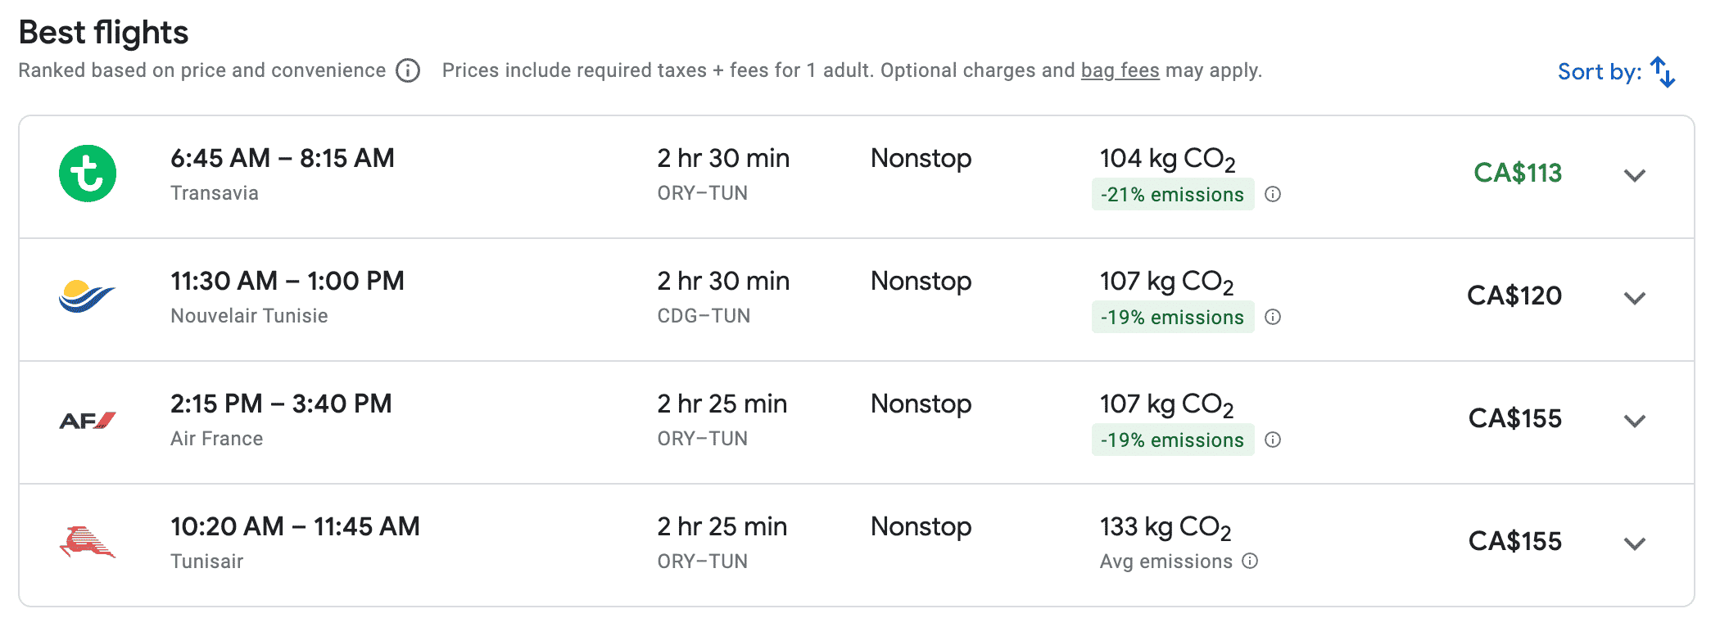Click the Transavia airline logo

(x=88, y=174)
